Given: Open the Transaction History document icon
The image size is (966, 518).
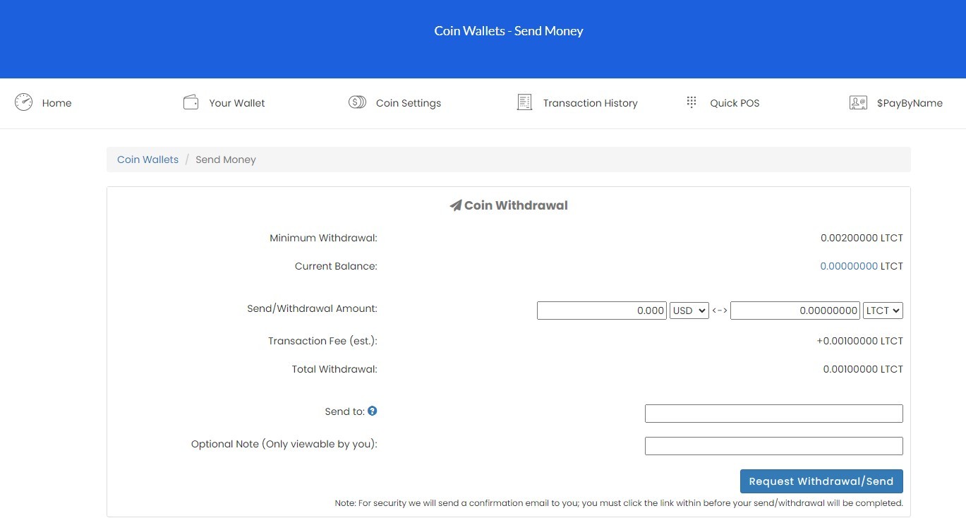Looking at the screenshot, I should pyautogui.click(x=524, y=102).
